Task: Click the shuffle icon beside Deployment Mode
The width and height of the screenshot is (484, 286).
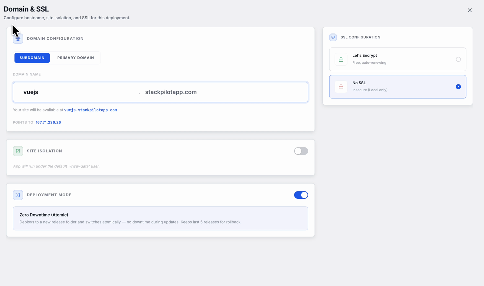Action: coord(18,195)
